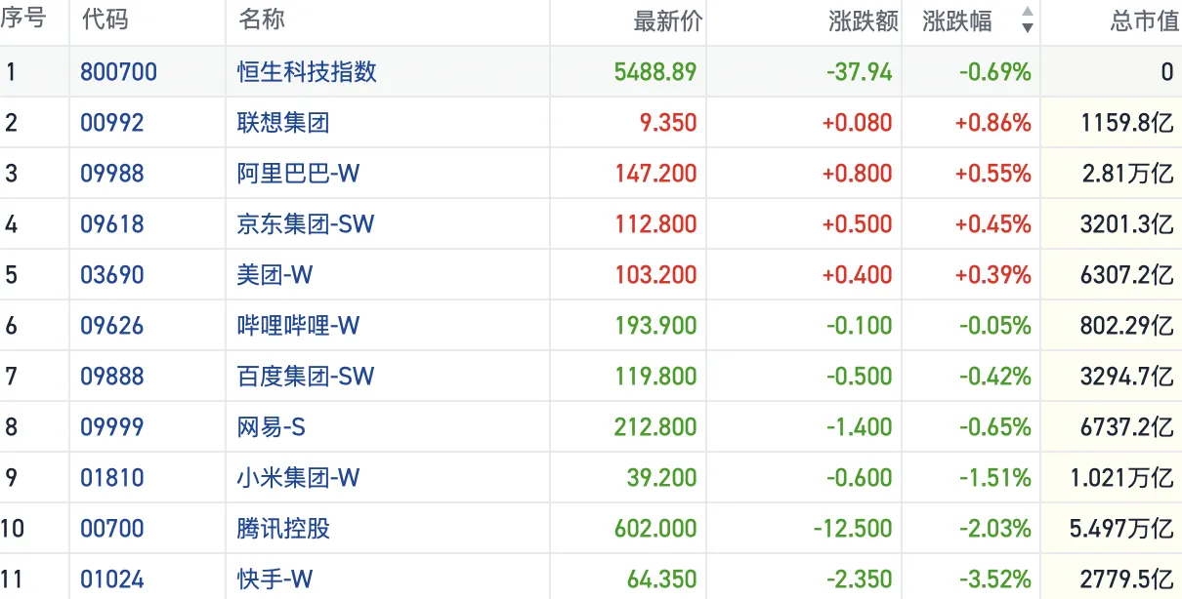Open stock code 09626
The height and width of the screenshot is (599, 1182).
[x=112, y=326]
